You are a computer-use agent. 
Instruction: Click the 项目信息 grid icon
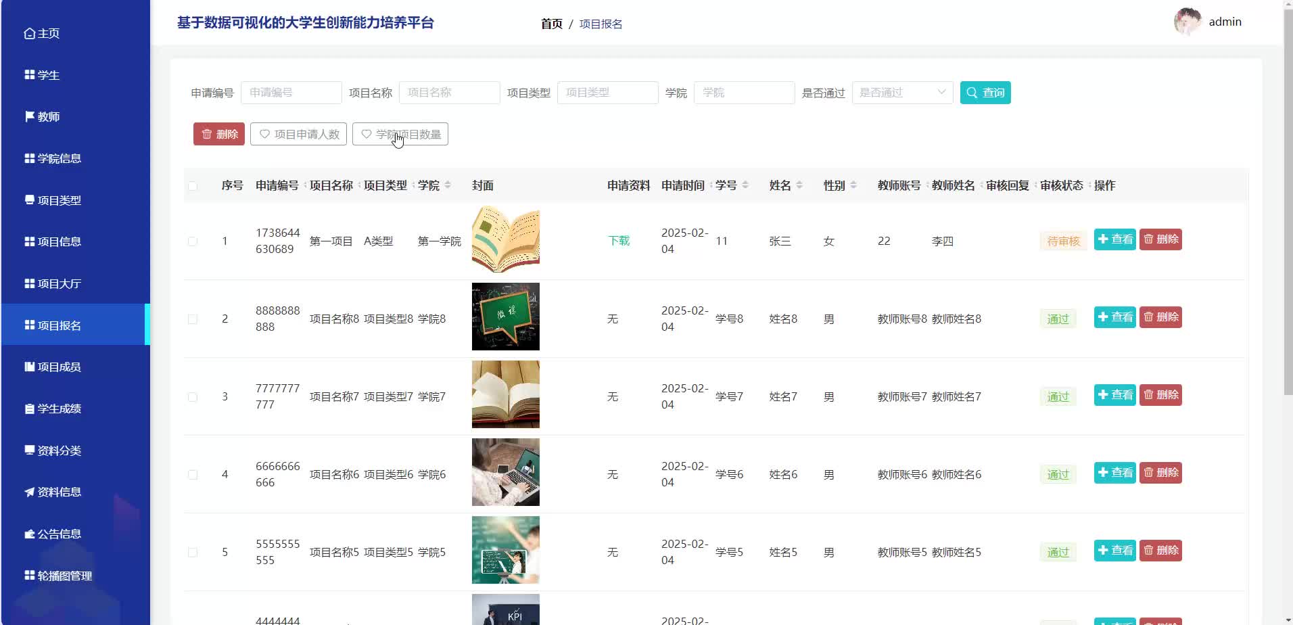click(30, 241)
